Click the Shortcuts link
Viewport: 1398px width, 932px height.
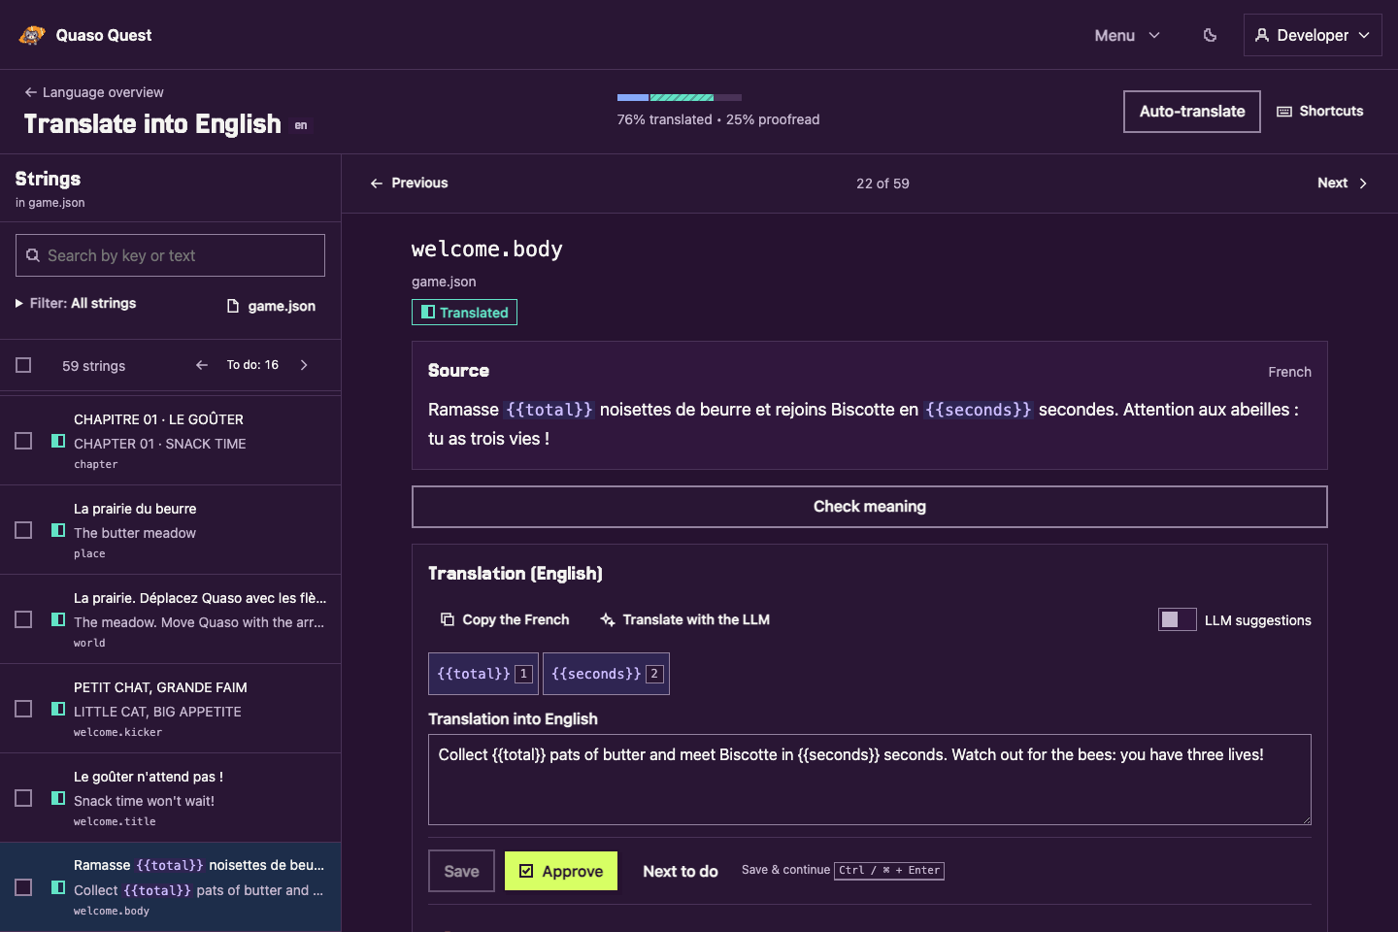(1320, 112)
